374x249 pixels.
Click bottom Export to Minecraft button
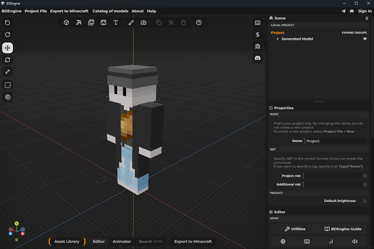(193, 241)
